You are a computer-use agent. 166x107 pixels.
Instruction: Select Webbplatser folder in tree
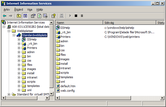[25, 31]
